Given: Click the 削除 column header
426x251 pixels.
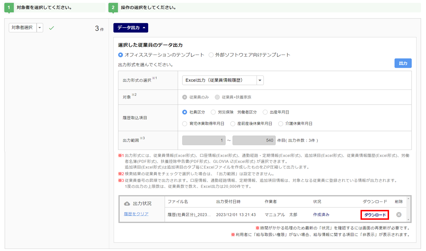Looking at the screenshot, I should click(399, 202).
